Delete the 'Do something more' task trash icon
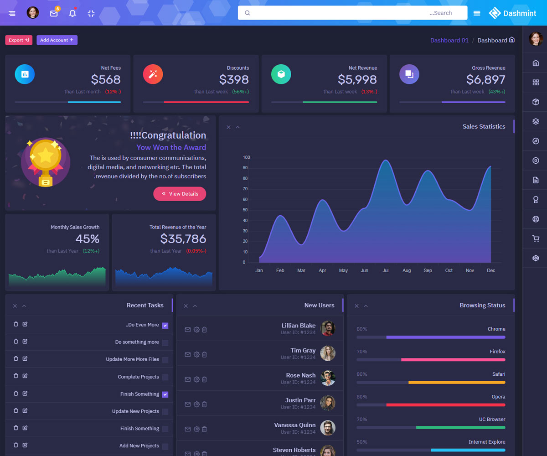 point(16,342)
